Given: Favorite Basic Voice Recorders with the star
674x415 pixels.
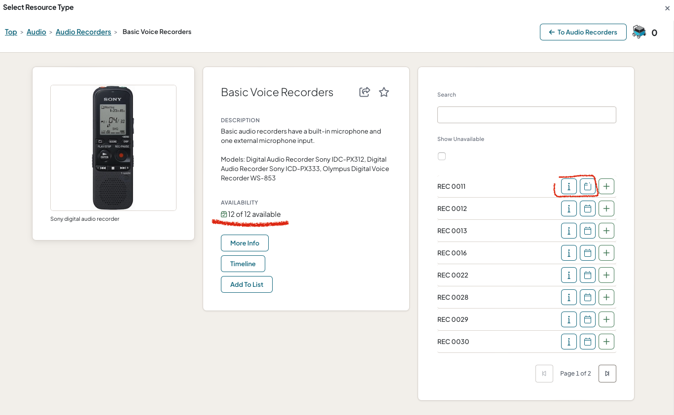Looking at the screenshot, I should 384,92.
